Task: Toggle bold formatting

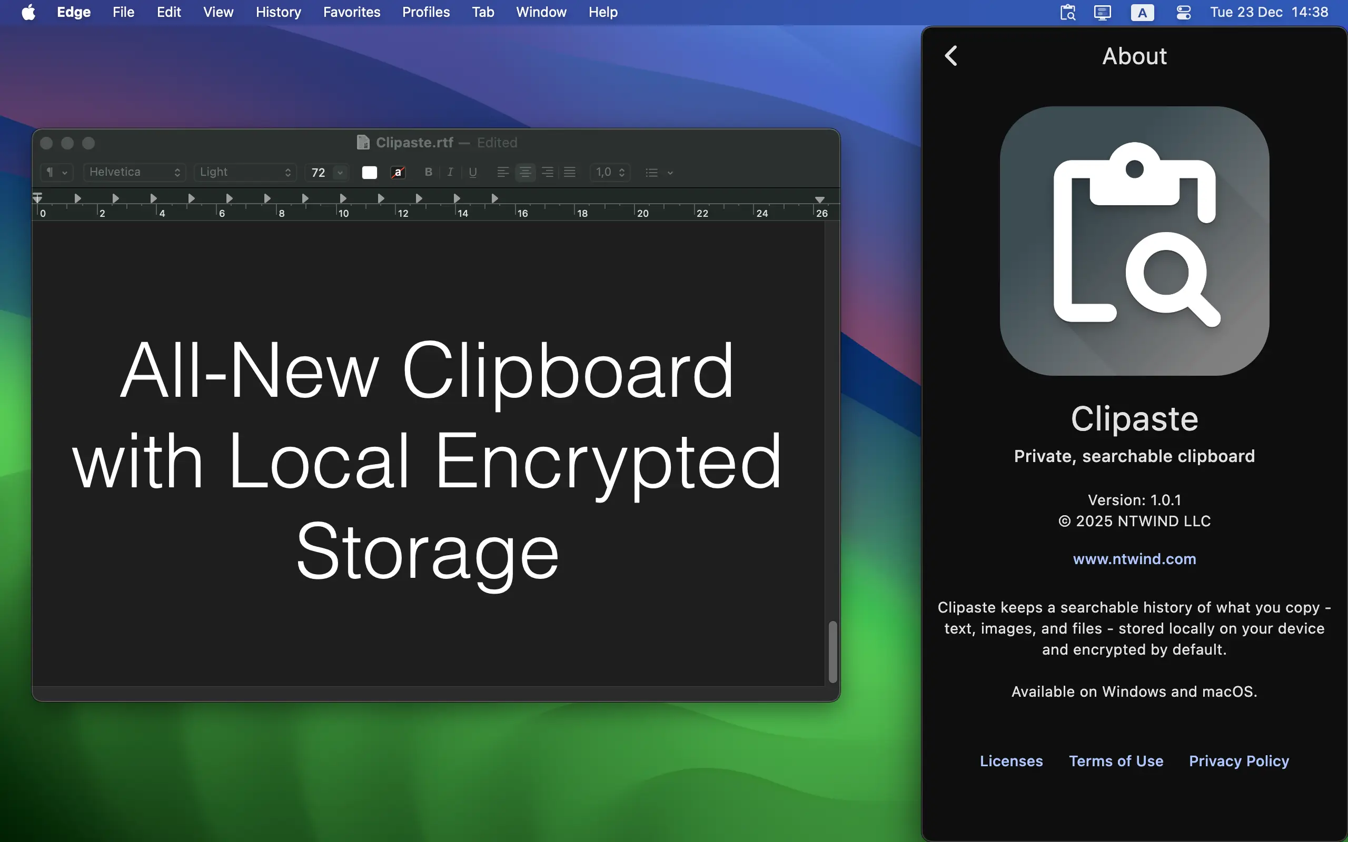Action: 428,172
